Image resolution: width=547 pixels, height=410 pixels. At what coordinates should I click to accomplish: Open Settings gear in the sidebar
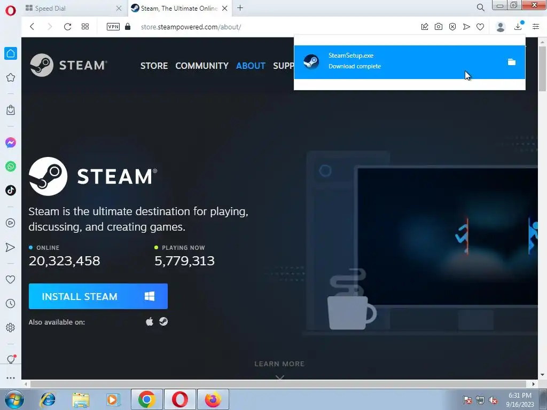11,327
